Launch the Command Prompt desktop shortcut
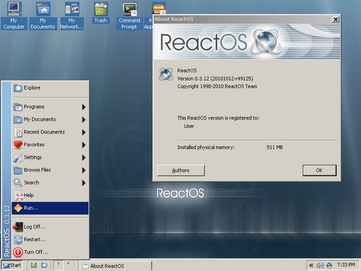 pos(129,16)
